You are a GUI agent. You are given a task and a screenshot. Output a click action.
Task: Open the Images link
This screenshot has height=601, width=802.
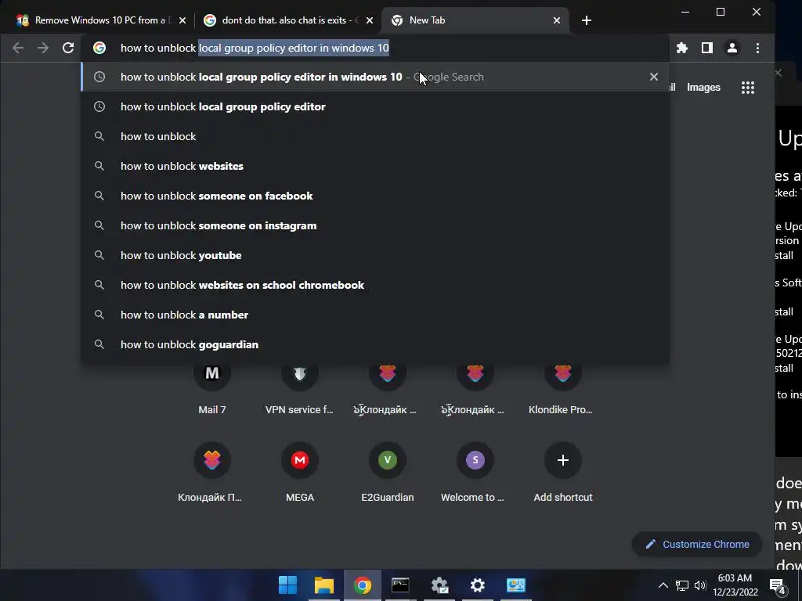[703, 88]
